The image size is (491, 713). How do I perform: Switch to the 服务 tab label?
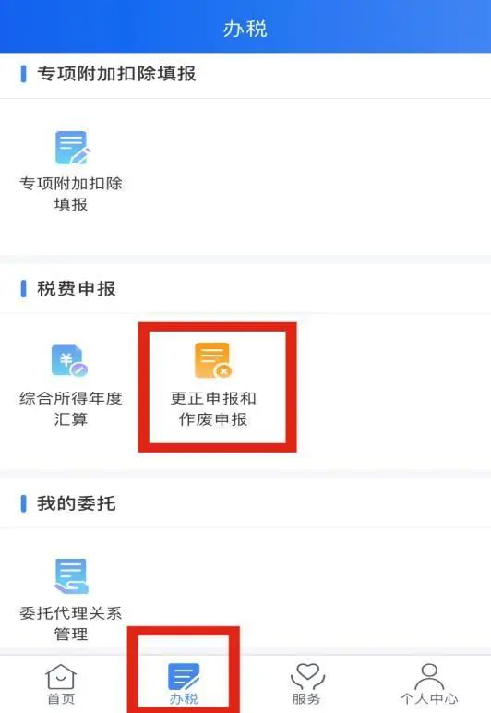[x=306, y=699]
